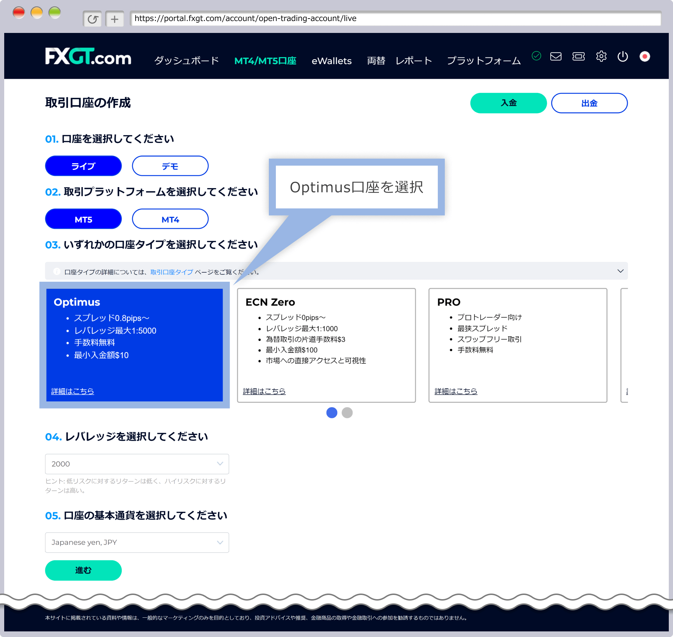The width and height of the screenshot is (673, 637).
Task: Click the 最小入金額$10 text
Action: click(101, 355)
